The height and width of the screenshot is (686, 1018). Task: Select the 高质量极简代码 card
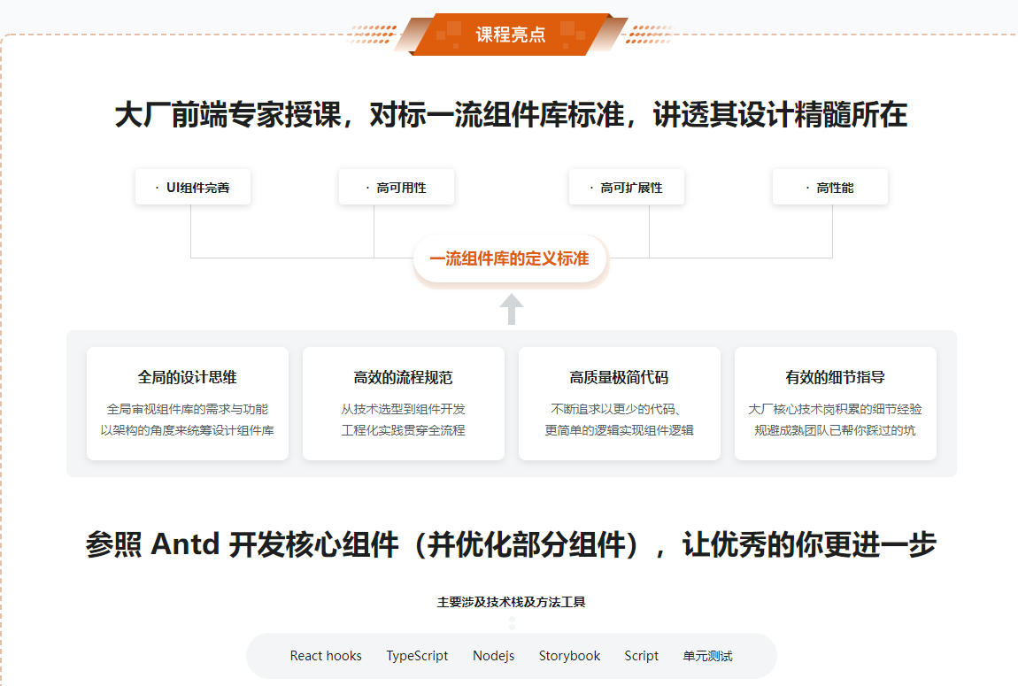(x=620, y=404)
